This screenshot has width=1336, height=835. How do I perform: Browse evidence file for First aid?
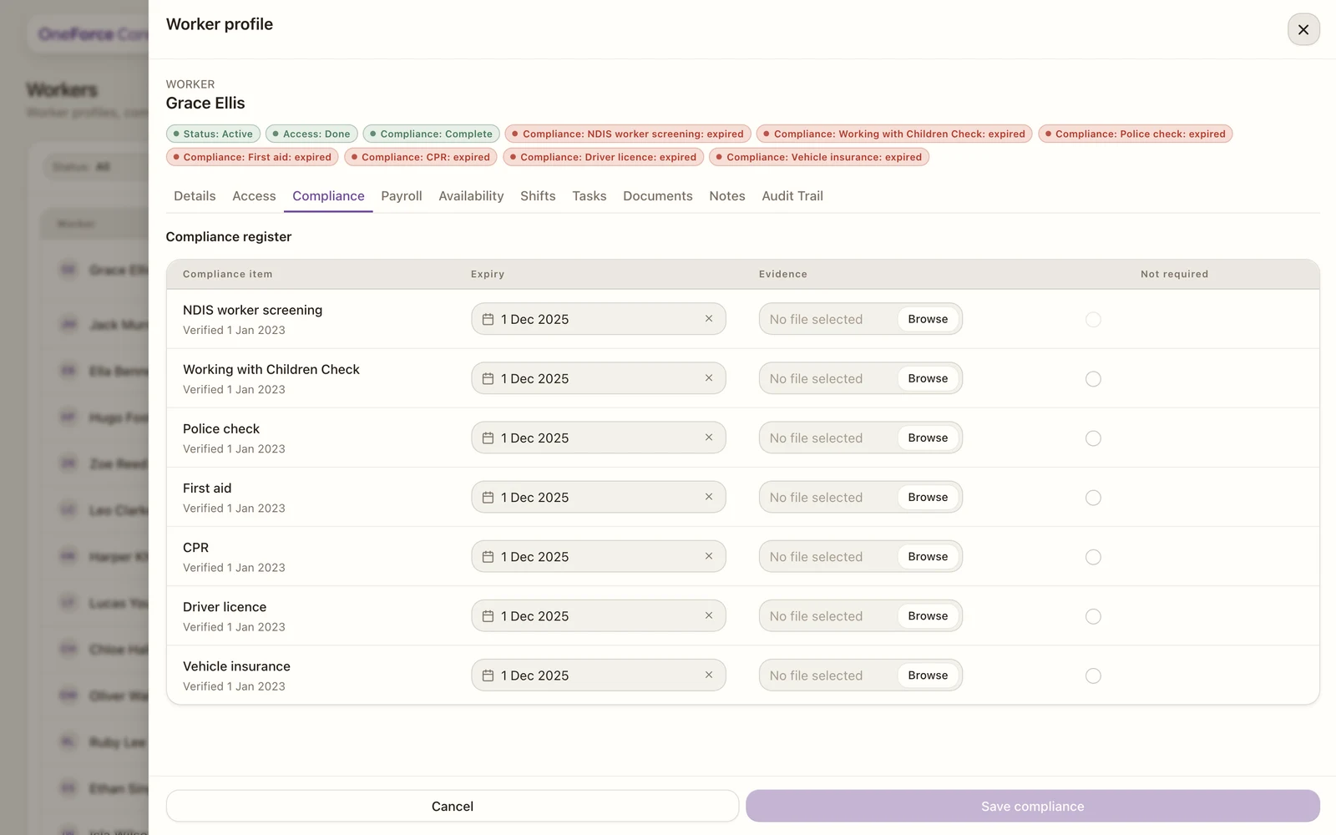coord(928,497)
